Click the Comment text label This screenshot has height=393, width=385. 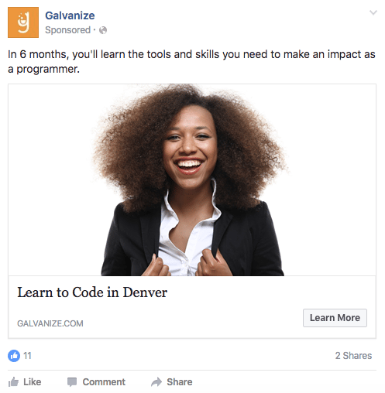[x=104, y=382]
